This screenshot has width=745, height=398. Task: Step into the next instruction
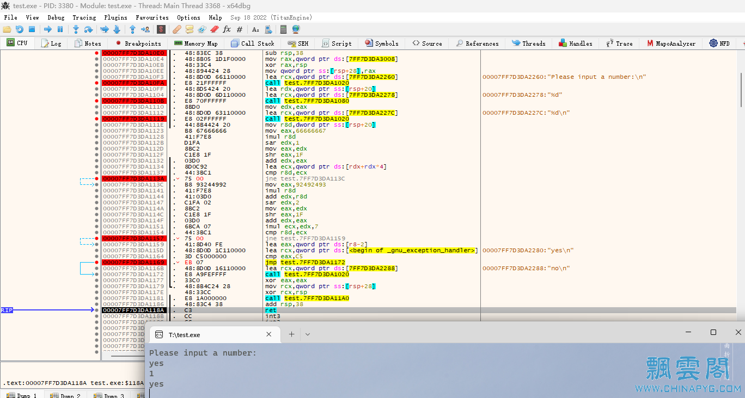[76, 29]
